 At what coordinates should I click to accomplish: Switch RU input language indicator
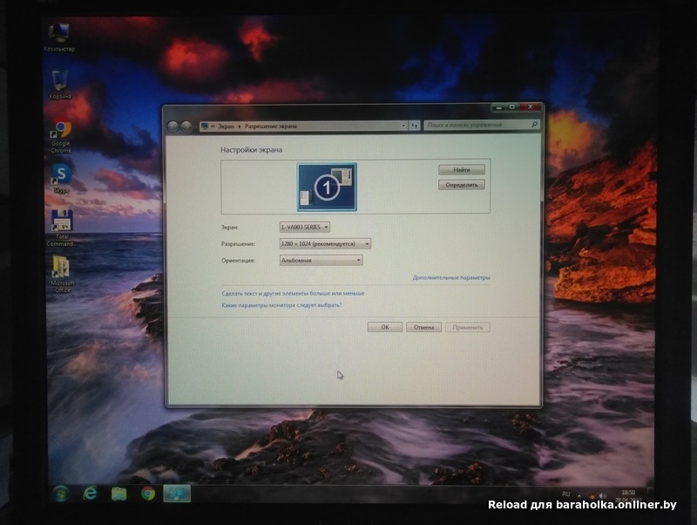pyautogui.click(x=565, y=494)
